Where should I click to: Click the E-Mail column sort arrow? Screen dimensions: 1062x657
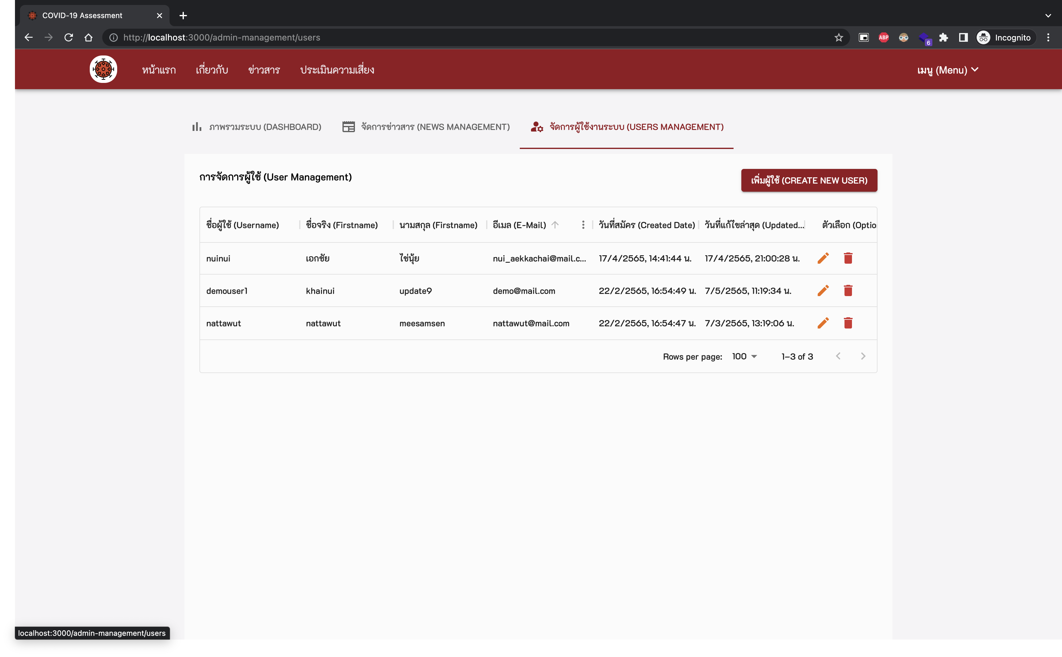click(555, 225)
